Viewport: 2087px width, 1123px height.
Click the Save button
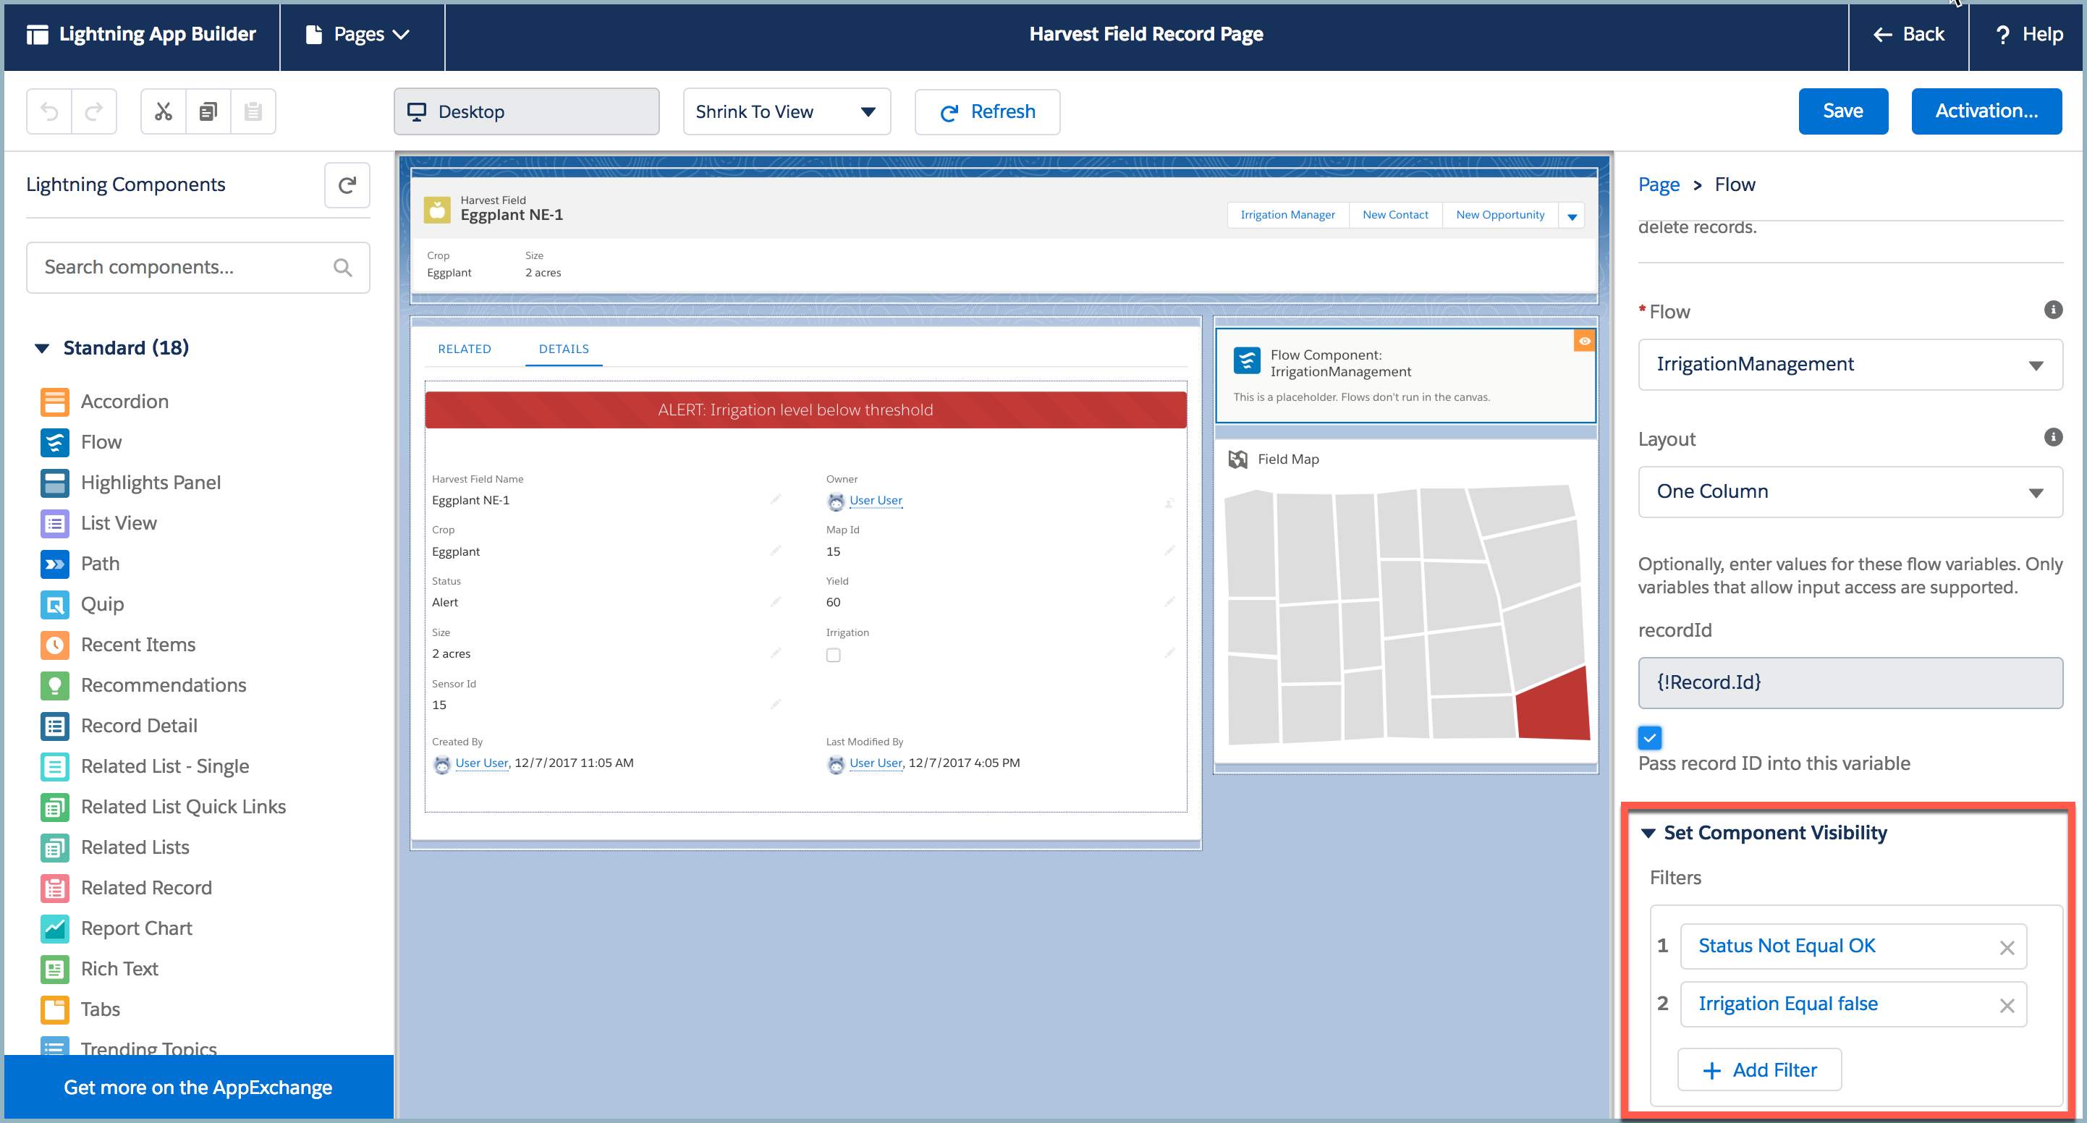pyautogui.click(x=1842, y=112)
